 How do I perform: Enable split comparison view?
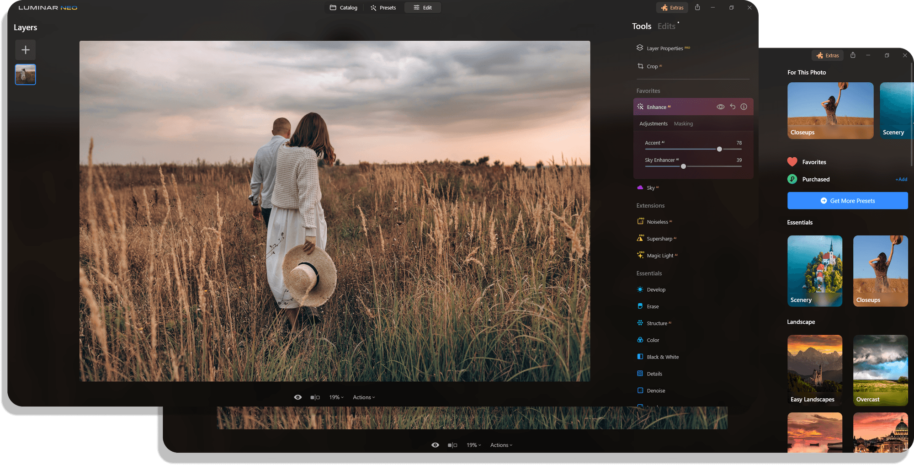(314, 397)
